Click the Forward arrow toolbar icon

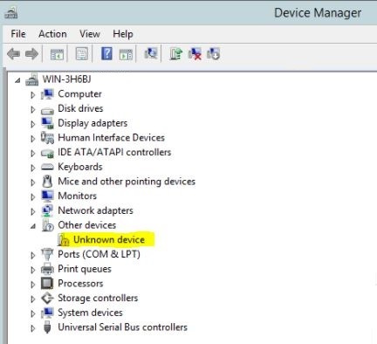tap(31, 54)
